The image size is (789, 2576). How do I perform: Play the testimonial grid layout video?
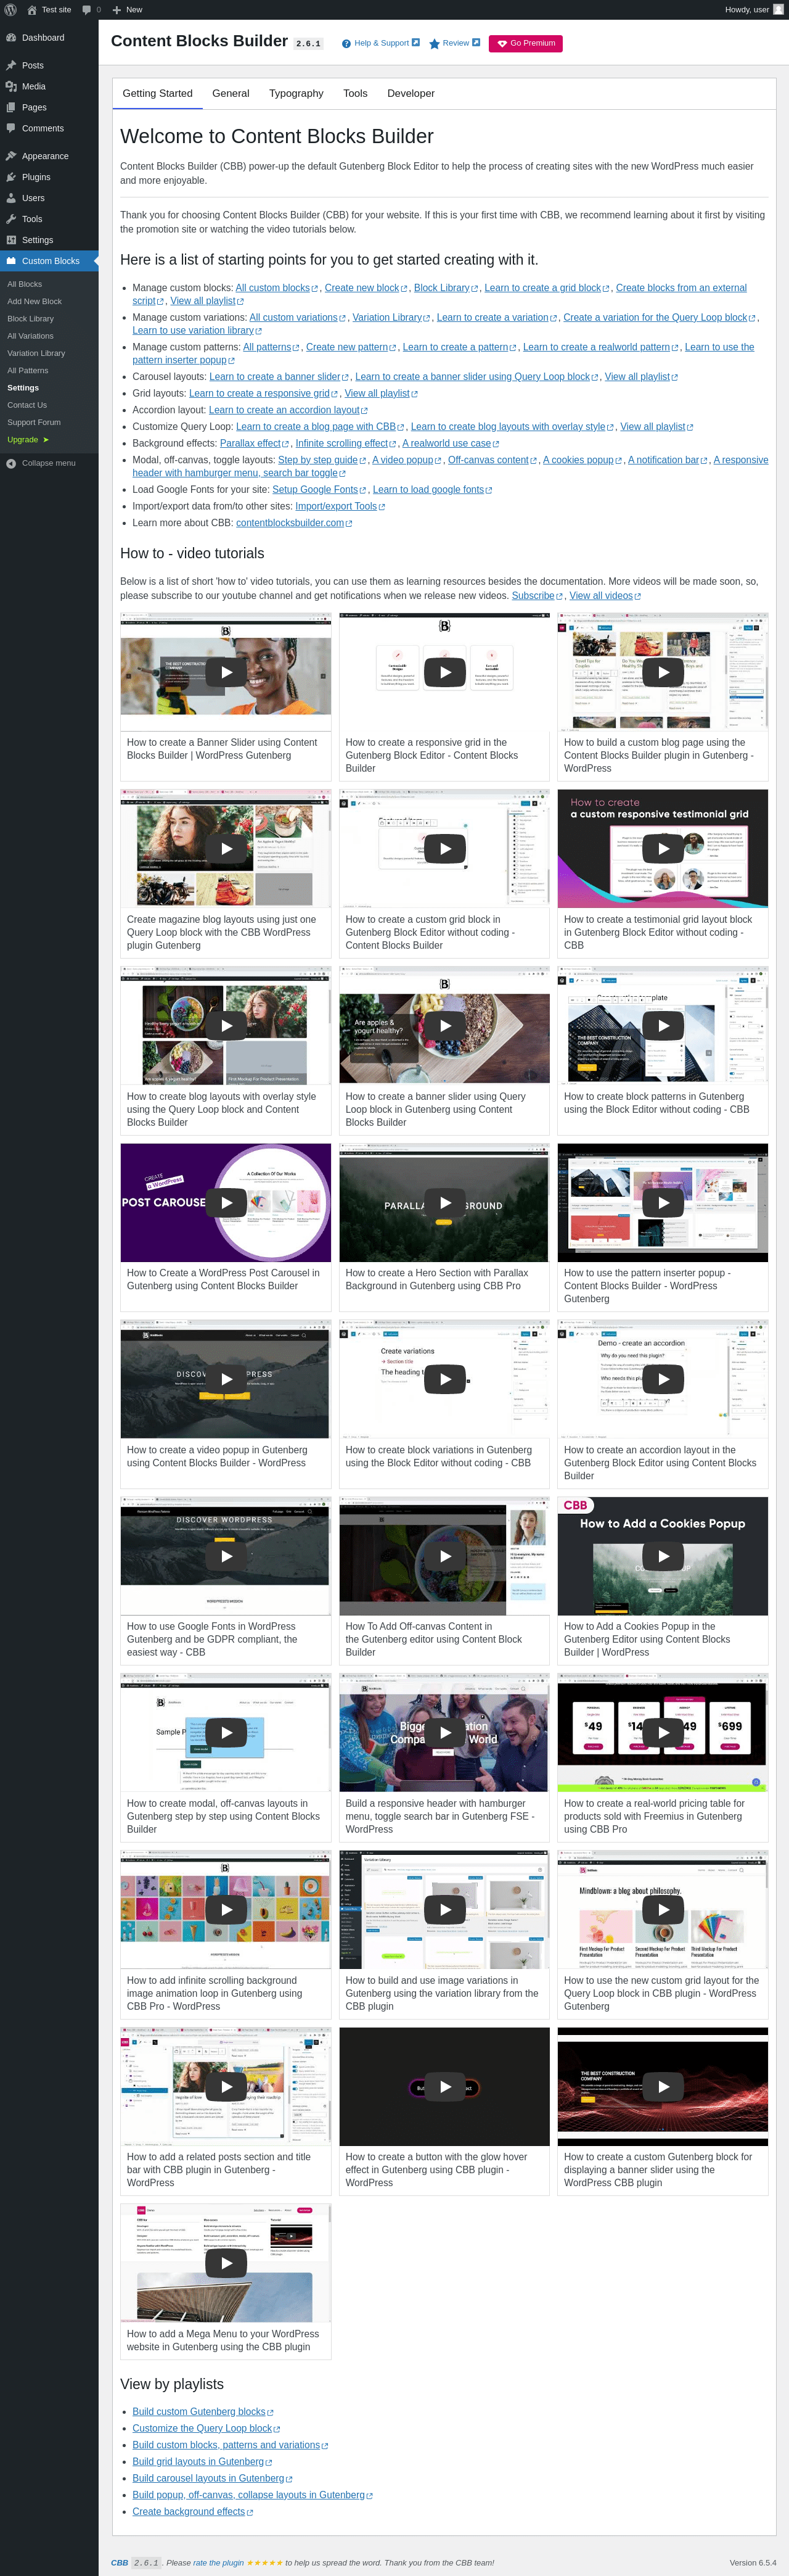pos(663,849)
